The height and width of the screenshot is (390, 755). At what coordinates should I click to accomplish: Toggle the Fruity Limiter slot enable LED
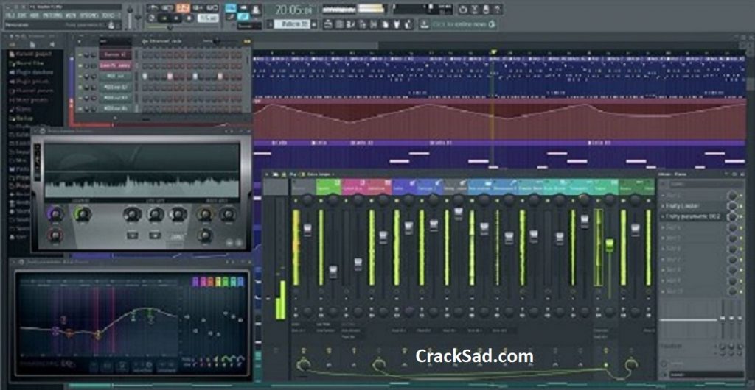click(742, 205)
